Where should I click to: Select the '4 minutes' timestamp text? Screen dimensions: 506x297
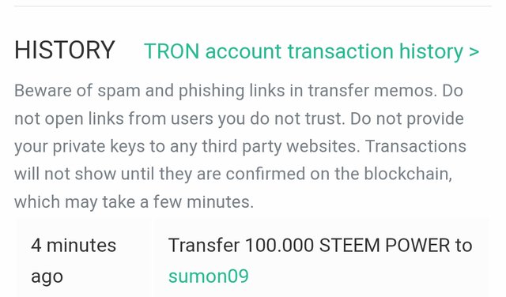pyautogui.click(x=74, y=246)
